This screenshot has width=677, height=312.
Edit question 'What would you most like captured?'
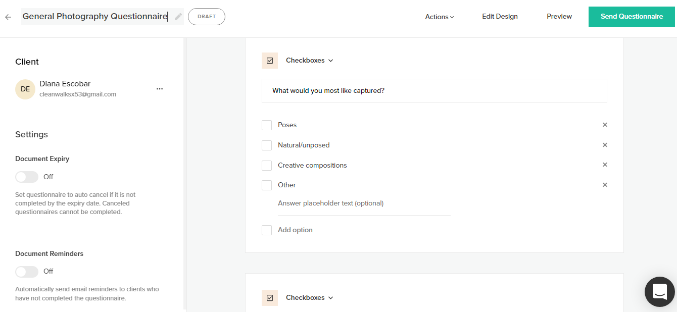[434, 91]
